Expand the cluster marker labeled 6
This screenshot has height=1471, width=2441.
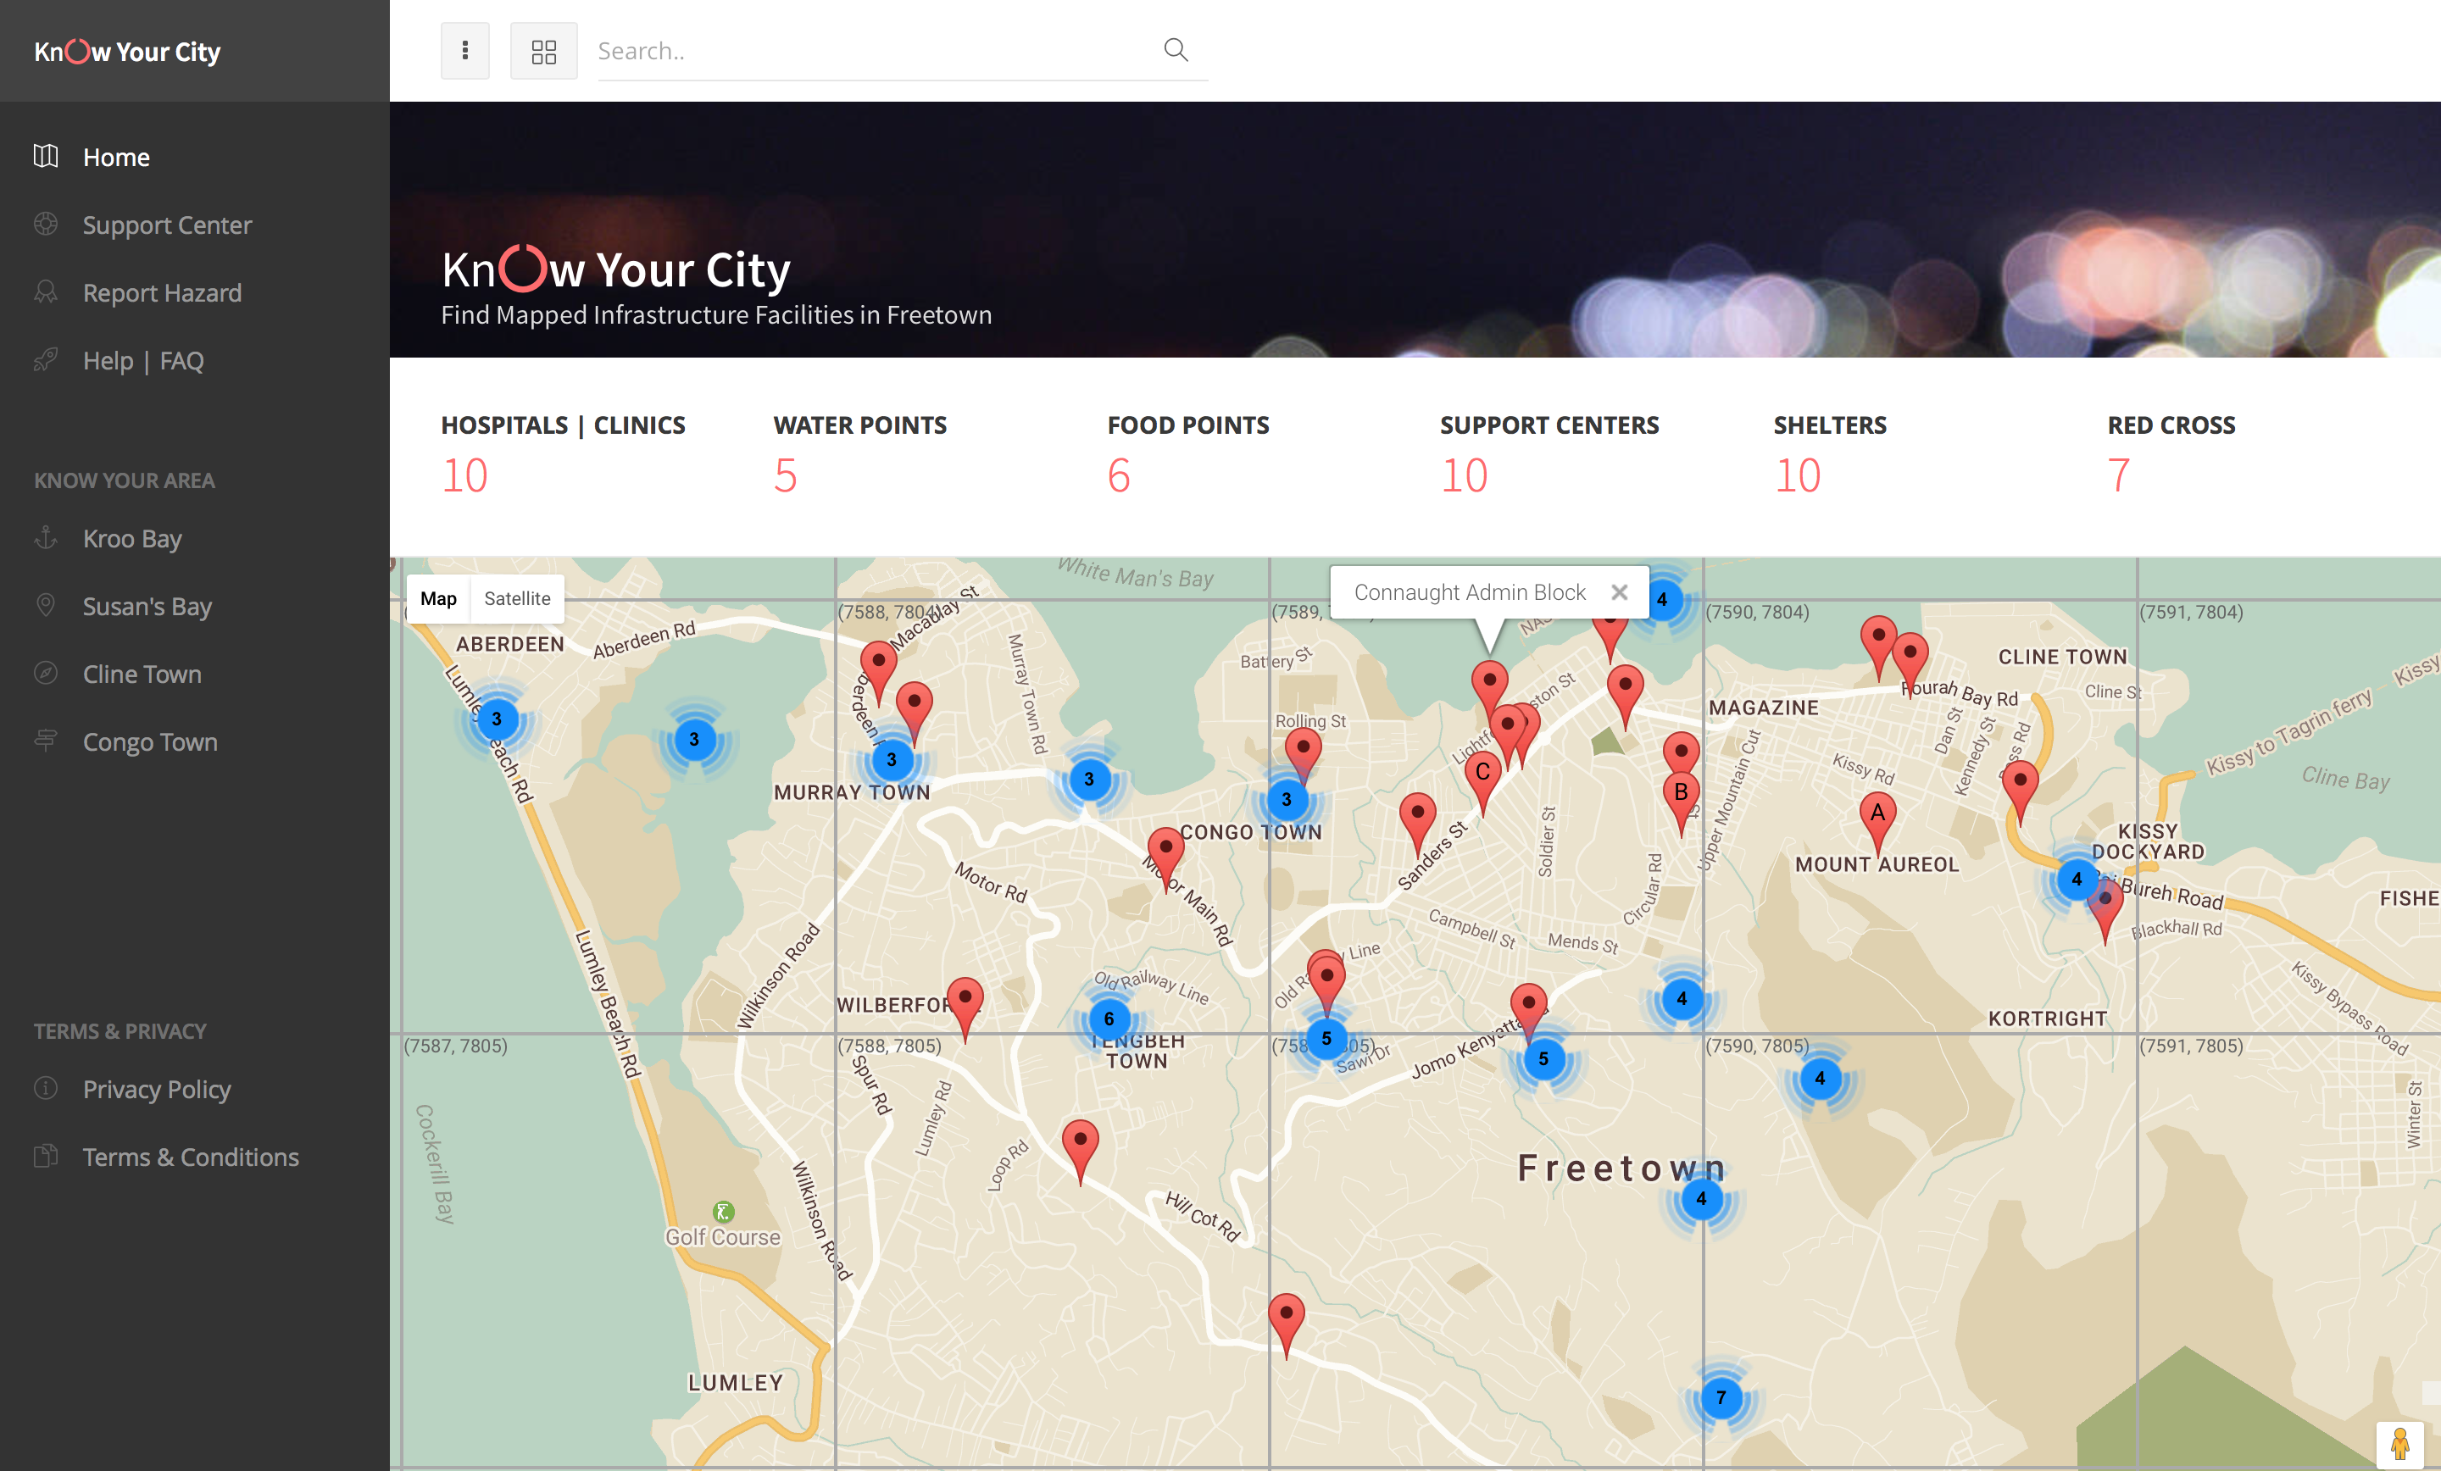tap(1109, 1019)
